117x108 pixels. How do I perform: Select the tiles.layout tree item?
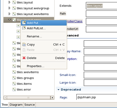tap(25, 2)
